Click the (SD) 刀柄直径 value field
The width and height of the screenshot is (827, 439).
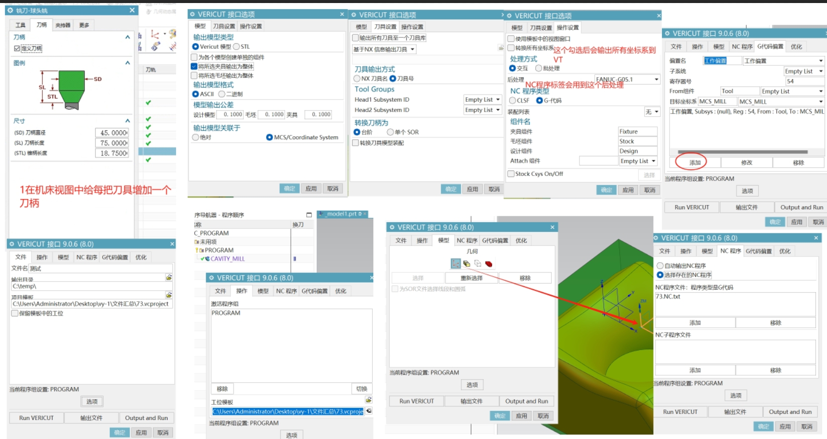(112, 133)
